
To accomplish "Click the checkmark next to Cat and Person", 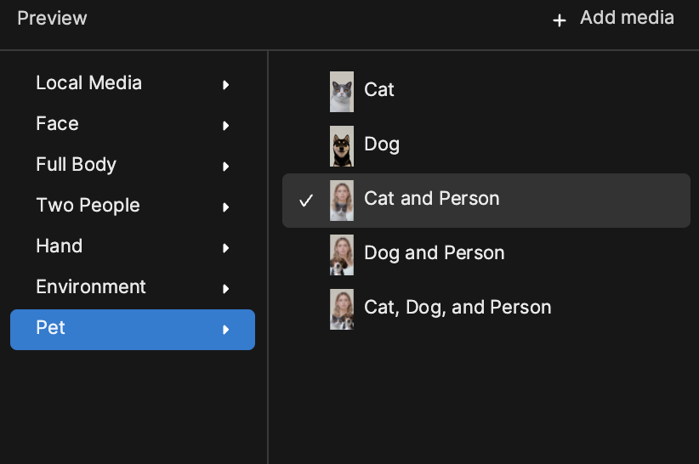I will tap(306, 201).
